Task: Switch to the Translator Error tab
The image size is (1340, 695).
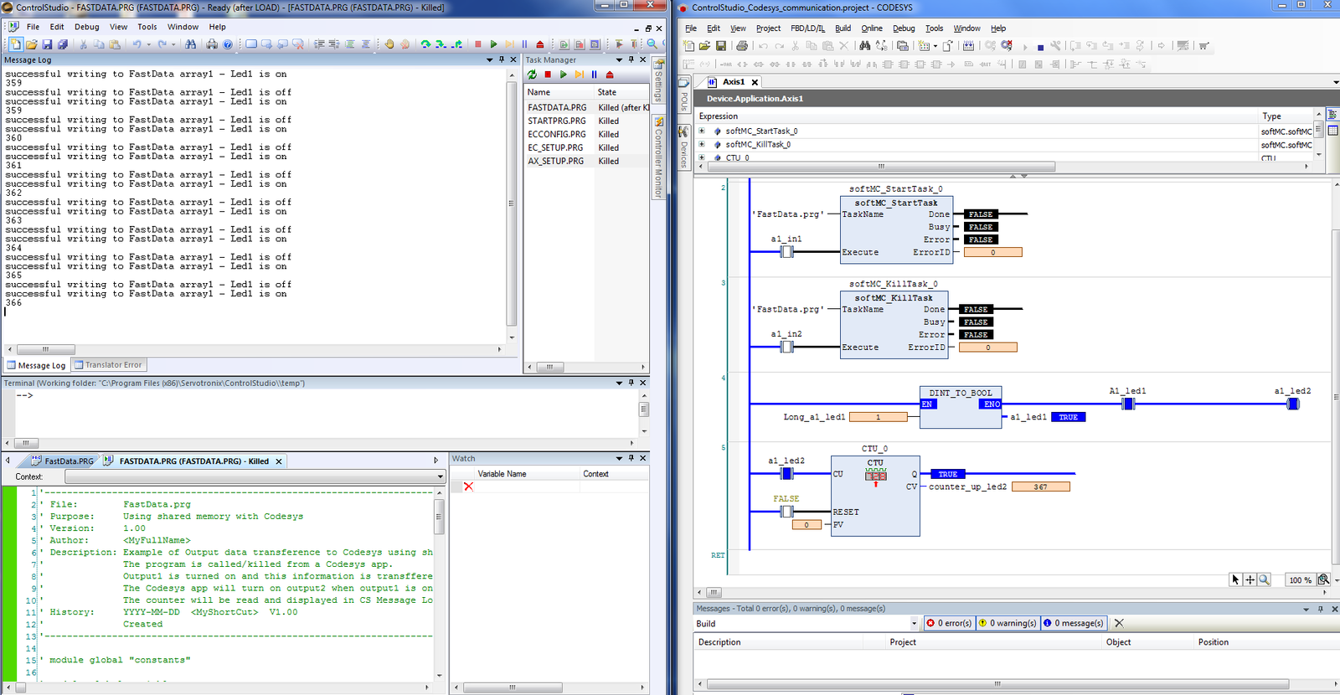Action: click(107, 365)
